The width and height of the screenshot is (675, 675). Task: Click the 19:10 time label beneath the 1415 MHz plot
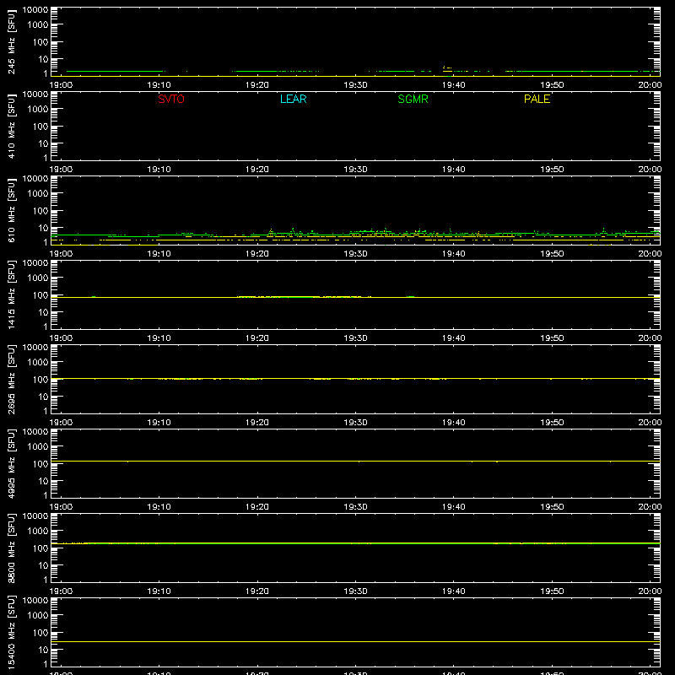159,338
